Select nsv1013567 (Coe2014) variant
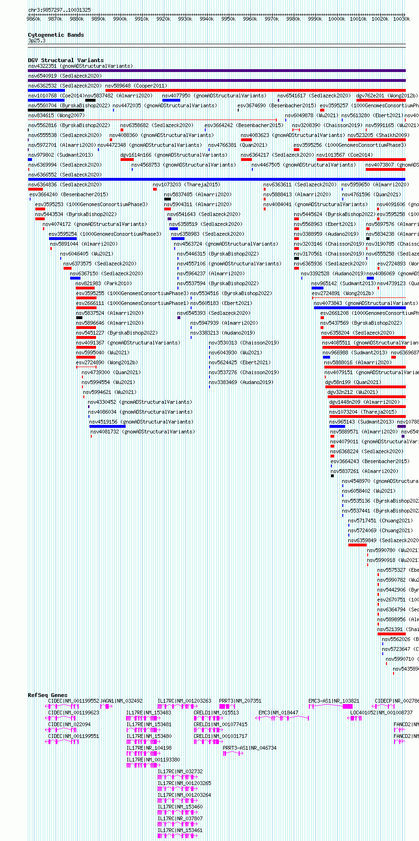 (x=345, y=155)
